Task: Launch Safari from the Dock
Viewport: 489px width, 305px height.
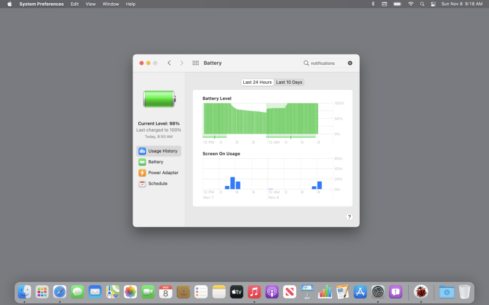Action: 60,292
